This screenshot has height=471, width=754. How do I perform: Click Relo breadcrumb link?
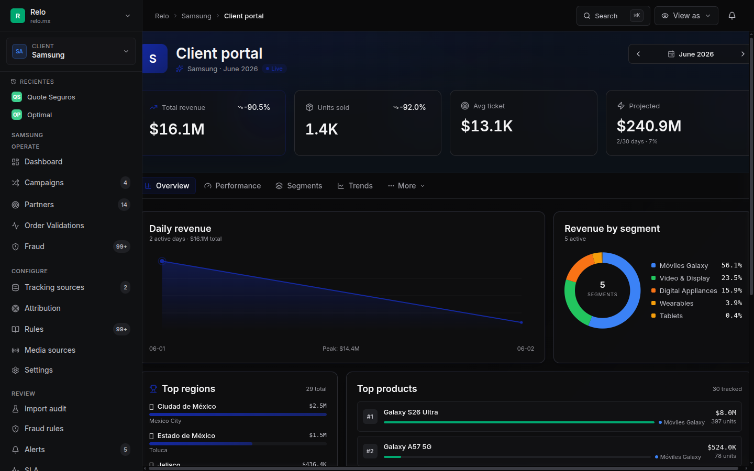[162, 16]
